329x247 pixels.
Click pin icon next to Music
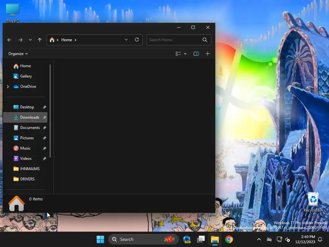[44, 148]
